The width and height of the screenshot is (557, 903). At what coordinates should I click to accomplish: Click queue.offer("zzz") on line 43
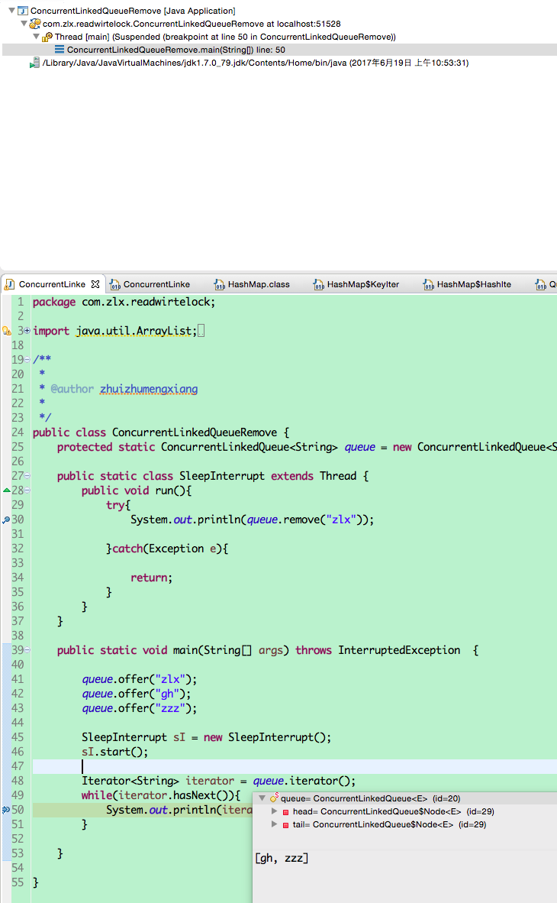point(139,707)
